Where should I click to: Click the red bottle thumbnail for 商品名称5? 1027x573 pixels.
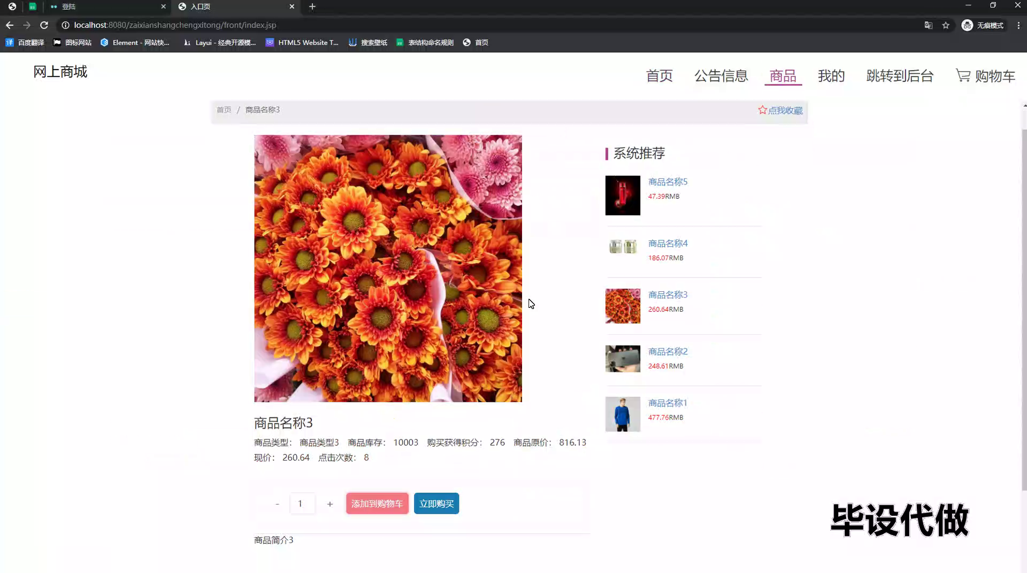click(623, 195)
